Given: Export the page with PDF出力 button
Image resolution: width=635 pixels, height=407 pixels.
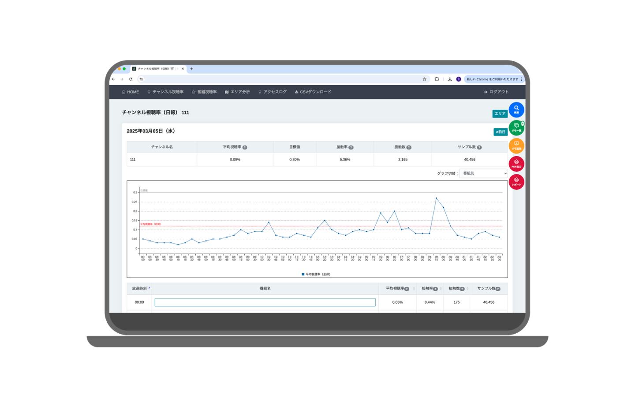Looking at the screenshot, I should [x=516, y=164].
